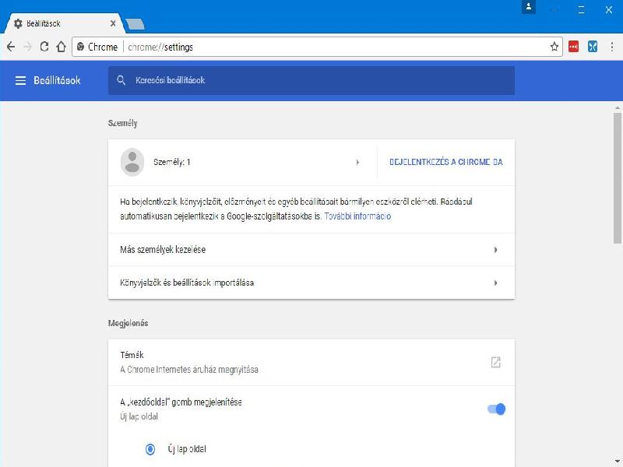Go back with the browser back arrow
Viewport: 623px width, 467px height.
pos(11,47)
